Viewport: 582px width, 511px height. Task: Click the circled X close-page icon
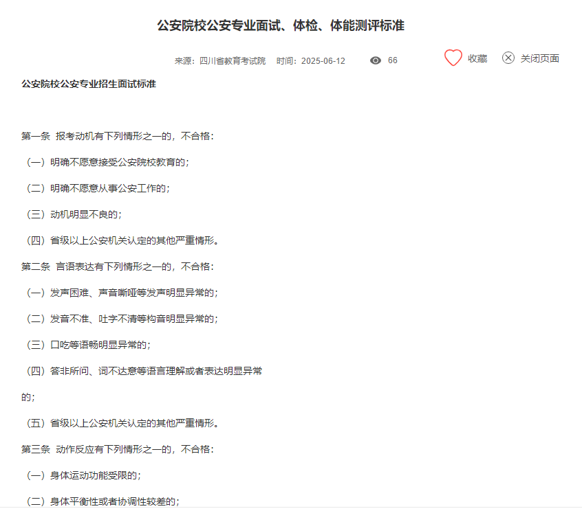[x=508, y=58]
